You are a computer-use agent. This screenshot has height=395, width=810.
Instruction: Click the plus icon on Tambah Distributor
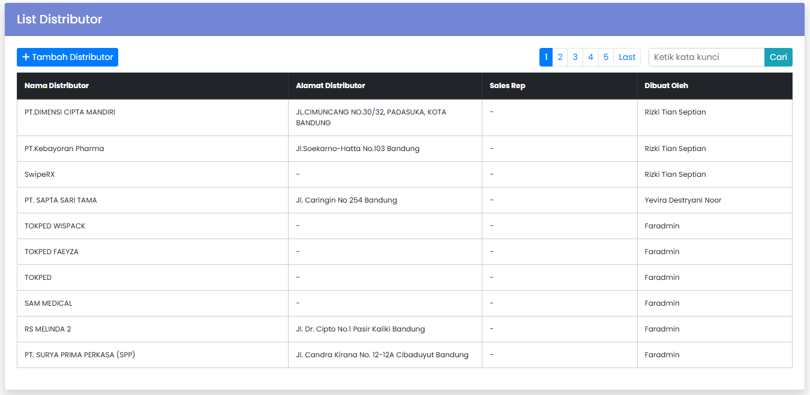coord(26,57)
